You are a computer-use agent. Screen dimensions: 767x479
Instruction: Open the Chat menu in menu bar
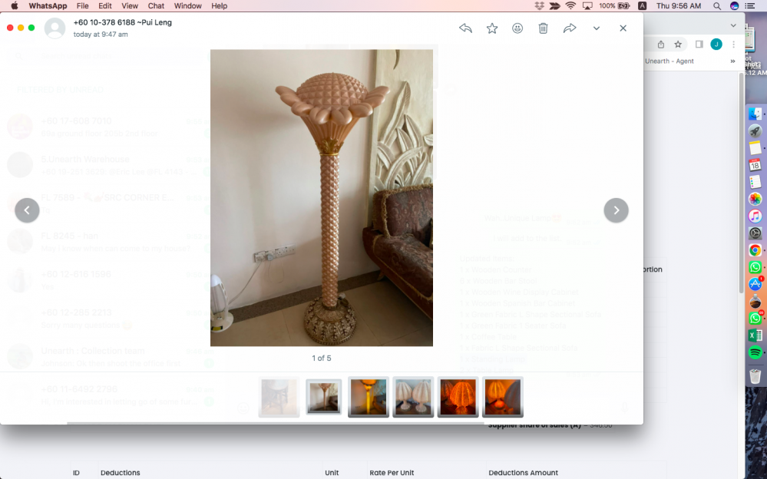pos(156,6)
